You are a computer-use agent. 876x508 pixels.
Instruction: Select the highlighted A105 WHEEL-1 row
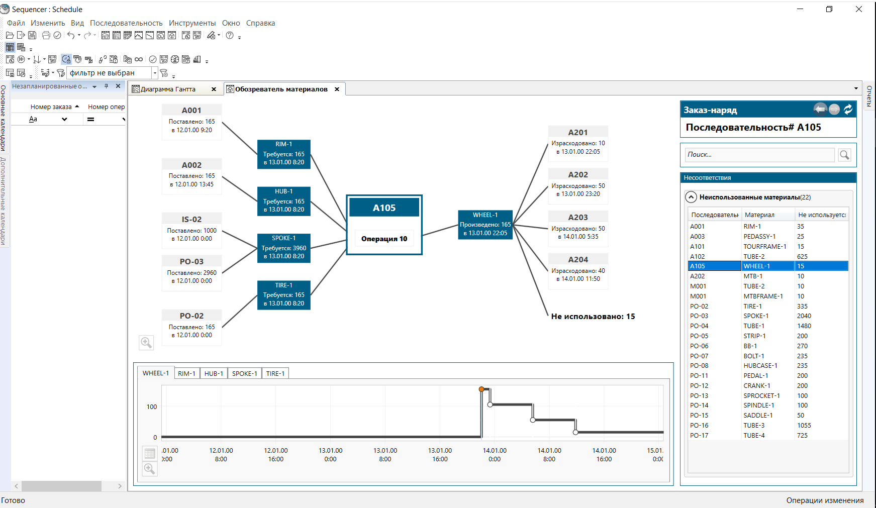click(x=768, y=266)
